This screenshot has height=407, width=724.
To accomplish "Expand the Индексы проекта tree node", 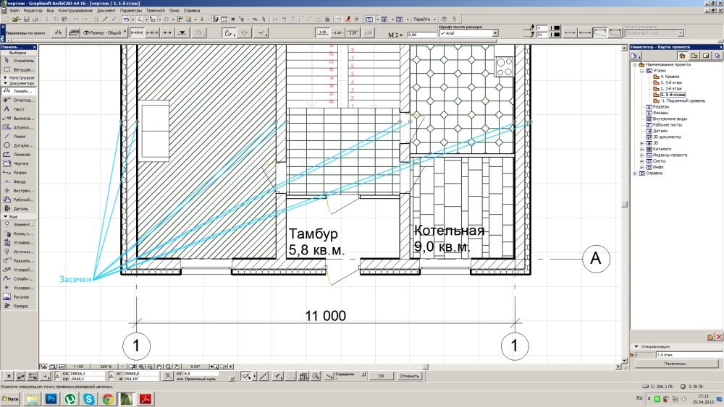I will tap(641, 155).
